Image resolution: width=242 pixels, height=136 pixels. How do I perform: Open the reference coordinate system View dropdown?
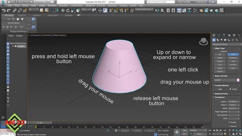[x=86, y=9]
